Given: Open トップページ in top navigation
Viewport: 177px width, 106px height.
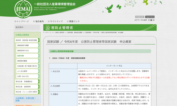Looking at the screenshot, I should tap(22, 21).
